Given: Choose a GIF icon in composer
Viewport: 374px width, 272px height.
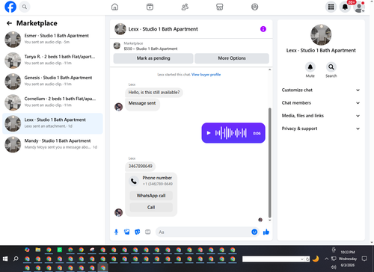Looking at the screenshot, I should [x=148, y=232].
